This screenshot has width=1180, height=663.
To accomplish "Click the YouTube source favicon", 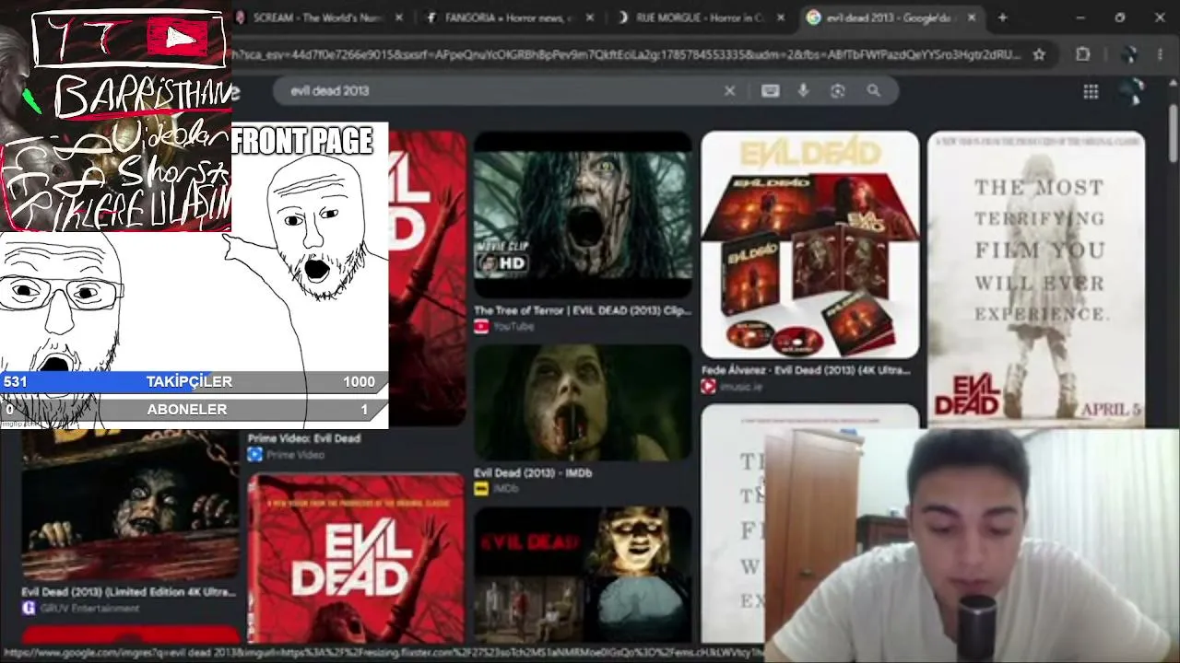I will point(481,326).
